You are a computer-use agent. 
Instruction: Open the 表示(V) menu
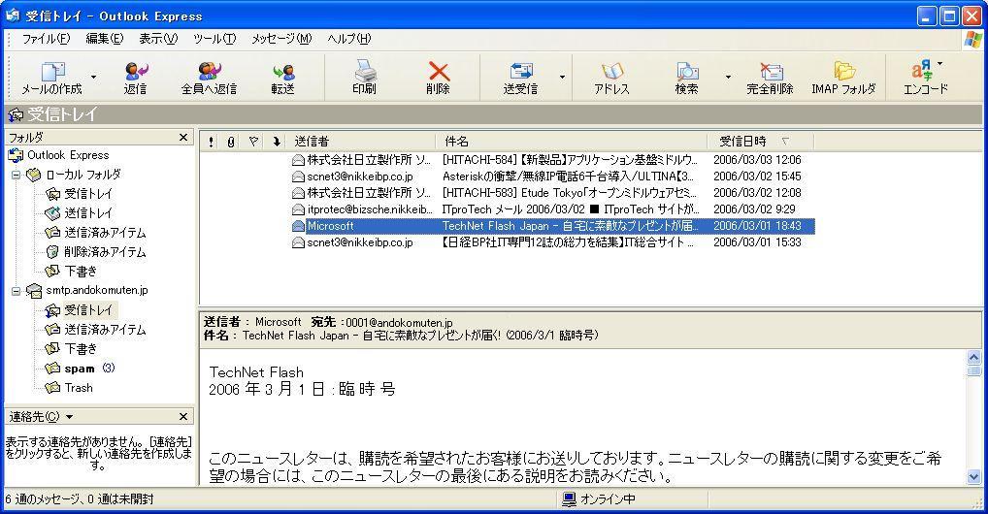tap(158, 39)
